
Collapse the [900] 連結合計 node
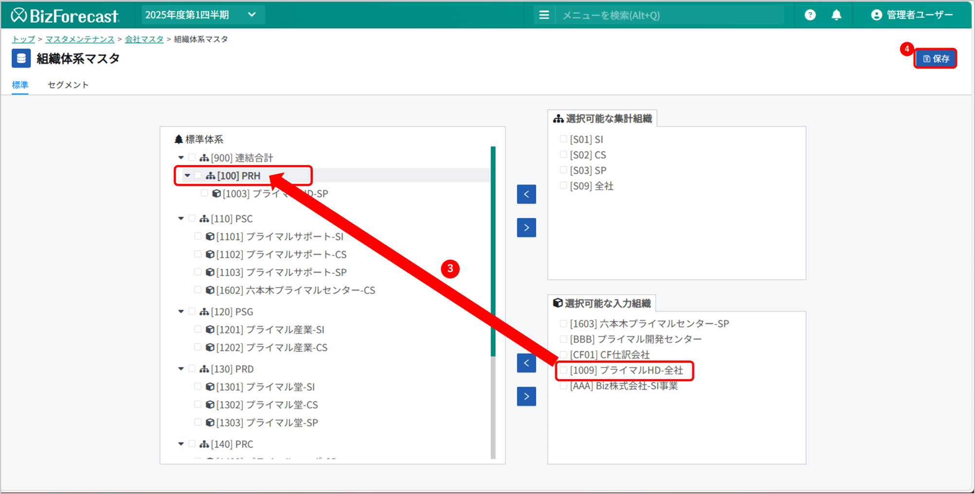click(181, 158)
